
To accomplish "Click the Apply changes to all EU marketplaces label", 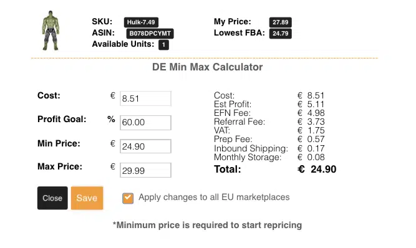I will (214, 197).
